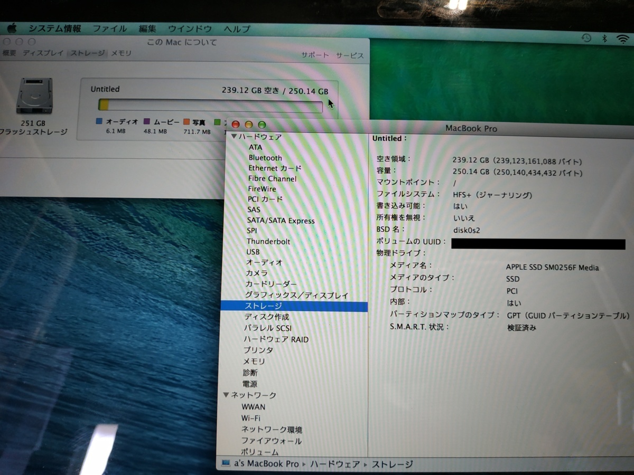Select ハードウェア RAID in the sidebar
The height and width of the screenshot is (475, 634).
coord(276,339)
